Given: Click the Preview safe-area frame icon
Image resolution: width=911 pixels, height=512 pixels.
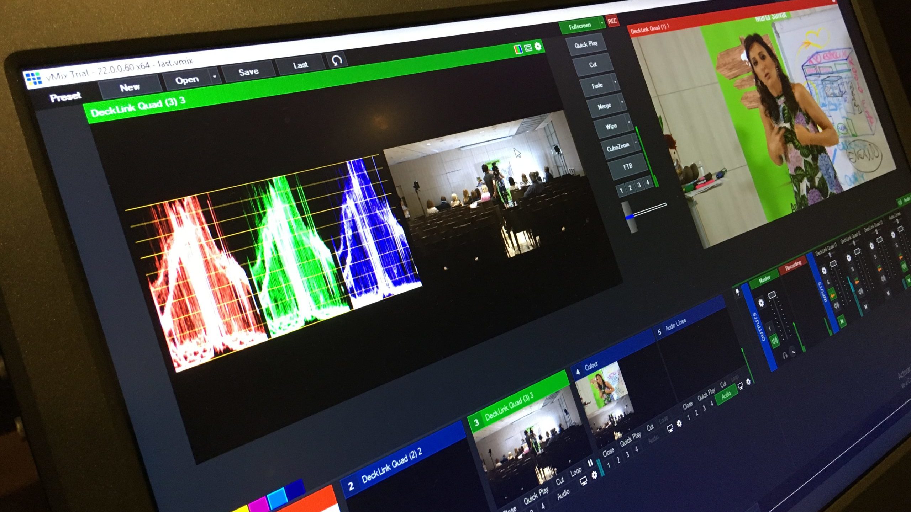Looking at the screenshot, I should click(x=528, y=47).
